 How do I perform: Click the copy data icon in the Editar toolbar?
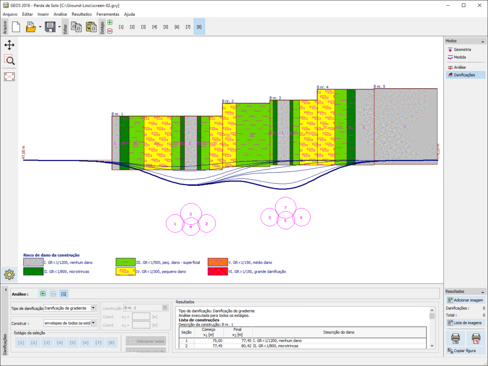tap(77, 27)
